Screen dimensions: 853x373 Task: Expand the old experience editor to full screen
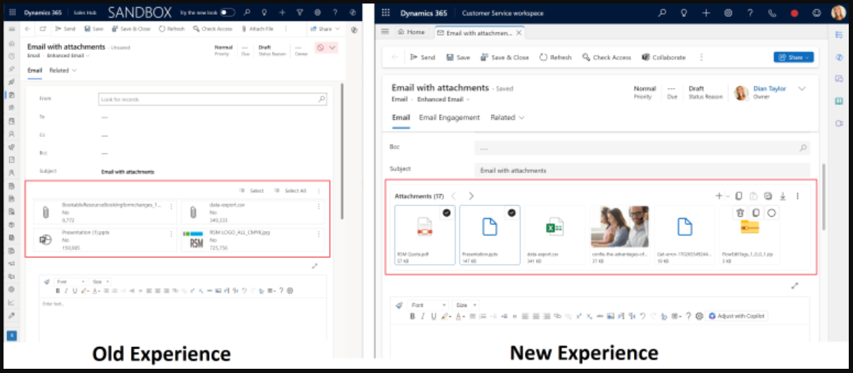click(x=315, y=266)
